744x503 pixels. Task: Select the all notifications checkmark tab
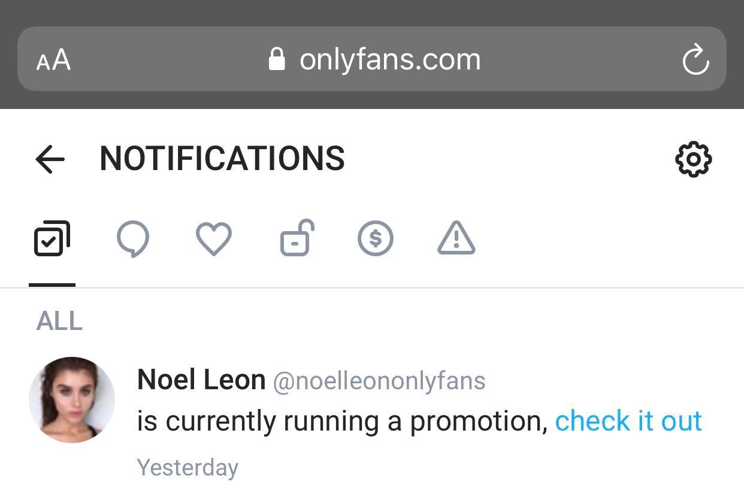[x=52, y=239]
